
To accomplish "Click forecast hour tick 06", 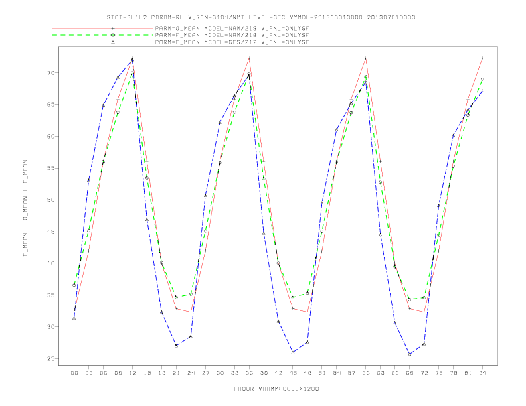I will tap(104, 373).
